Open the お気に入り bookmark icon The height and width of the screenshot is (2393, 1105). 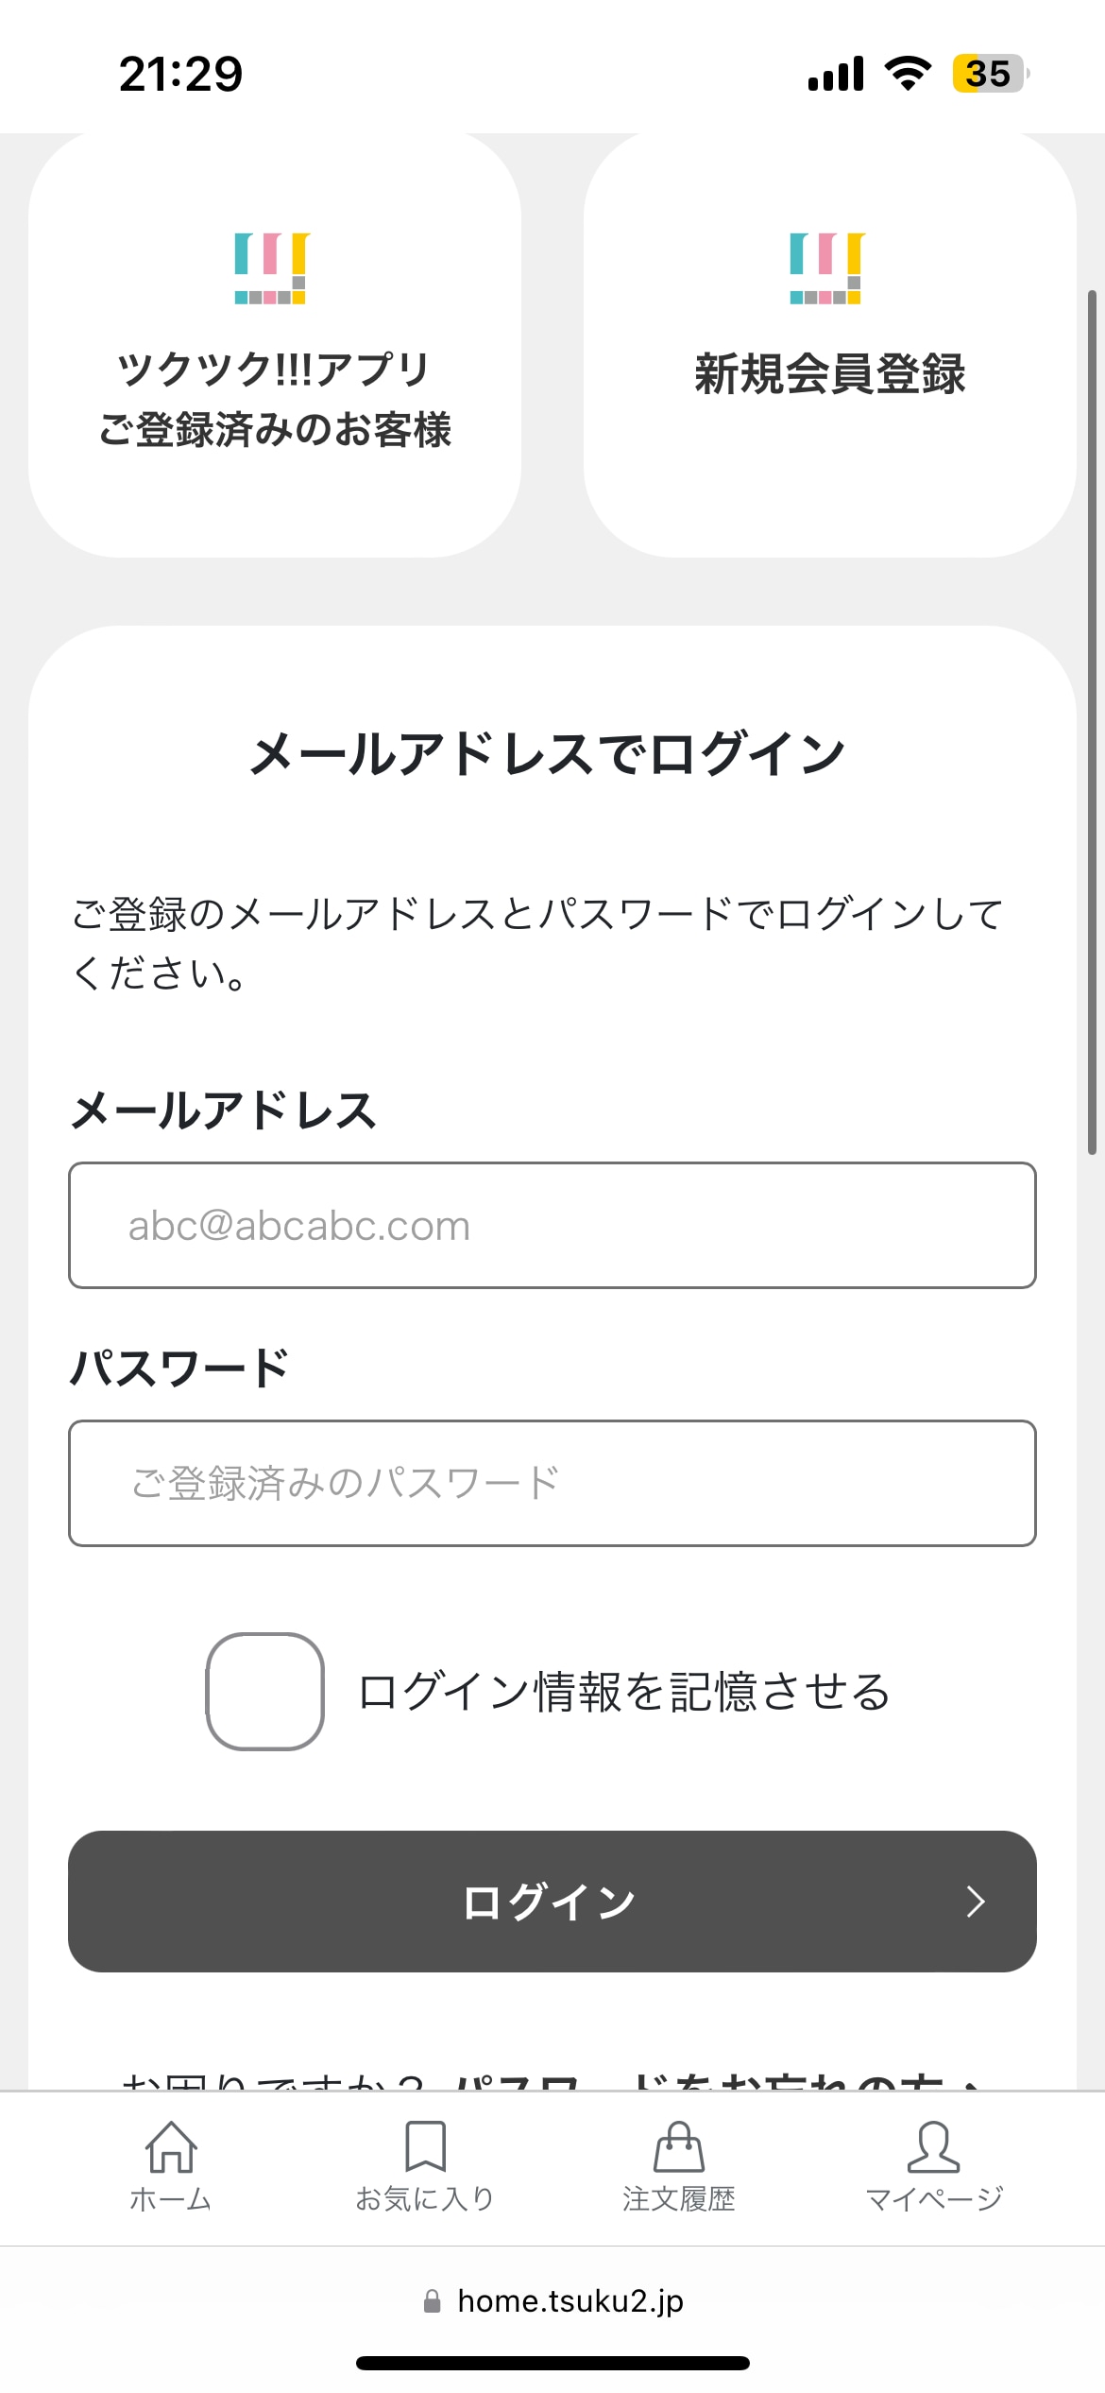[425, 2147]
